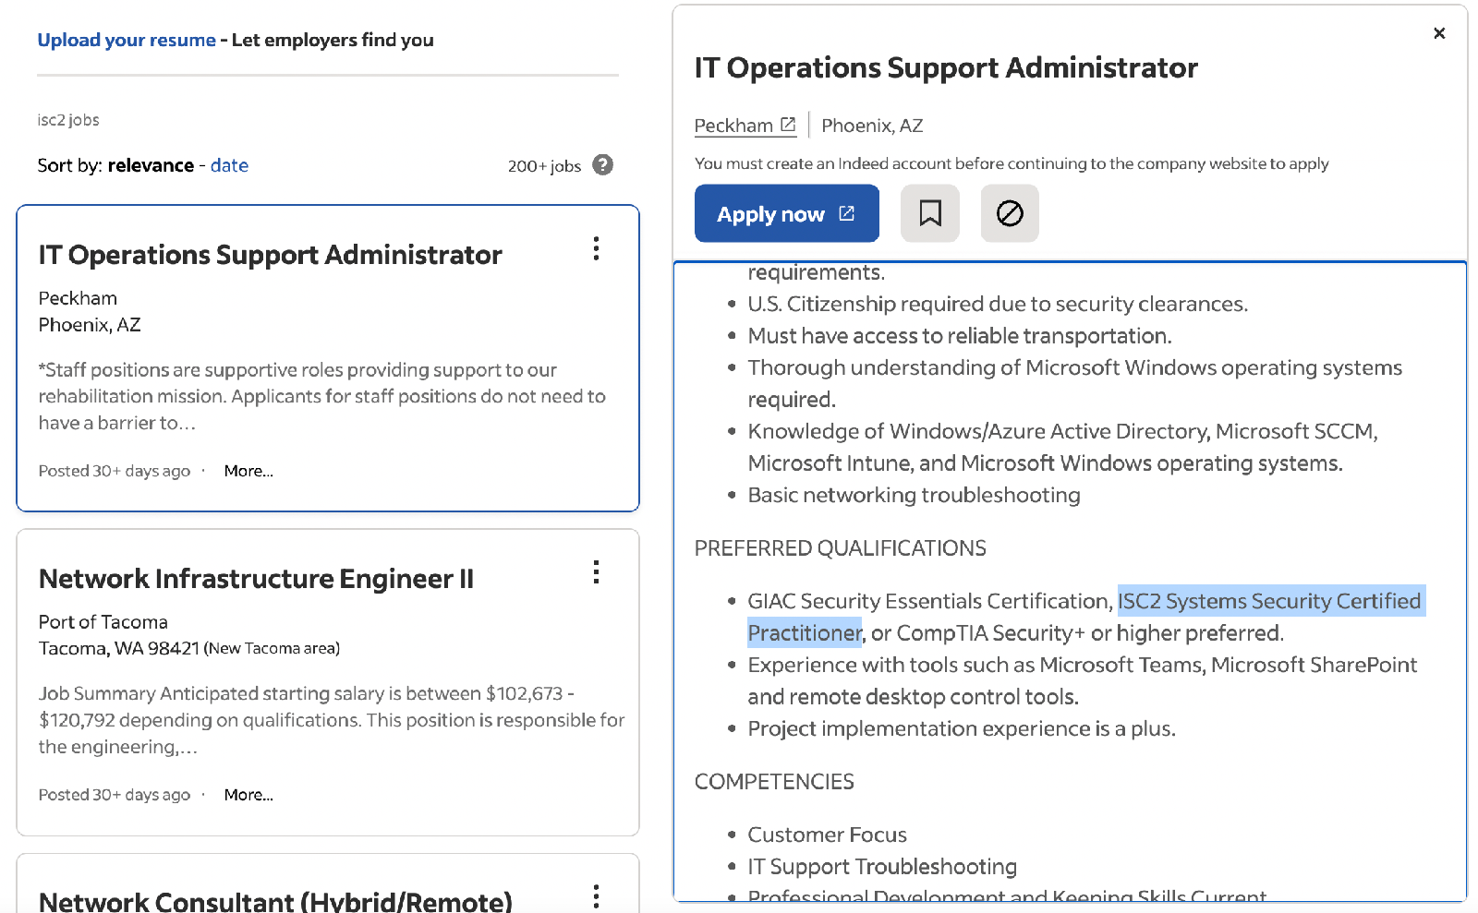Image resolution: width=1478 pixels, height=913 pixels.
Task: Expand More... on Network Infrastructure Engineer II card
Action: point(248,795)
